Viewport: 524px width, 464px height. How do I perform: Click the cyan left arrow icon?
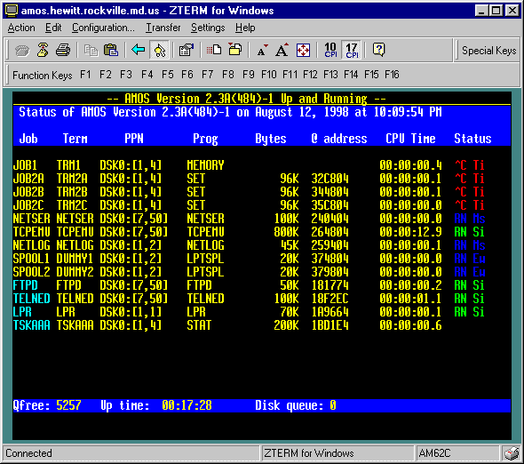(138, 50)
